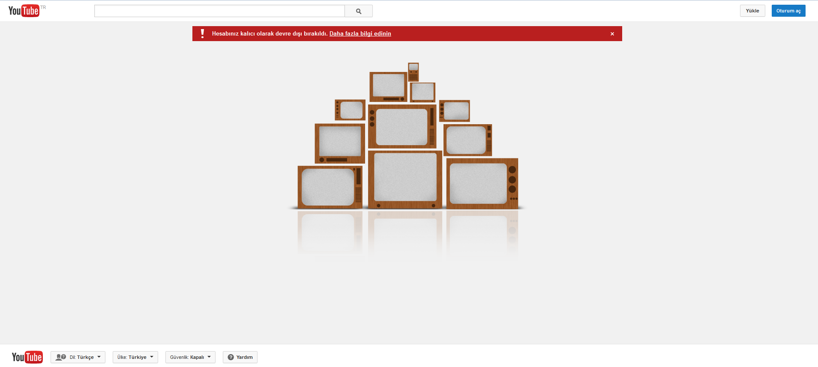The height and width of the screenshot is (367, 818).
Task: Click the exclamation warning icon in the alert
Action: [202, 33]
